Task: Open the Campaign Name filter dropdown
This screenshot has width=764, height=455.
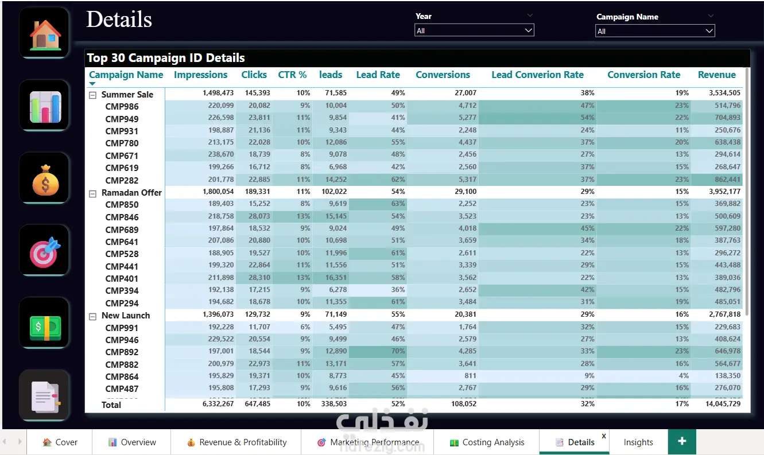Action: tap(655, 31)
